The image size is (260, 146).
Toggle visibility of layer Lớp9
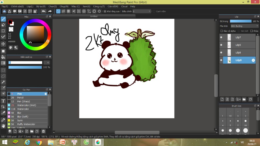pyautogui.click(x=221, y=60)
